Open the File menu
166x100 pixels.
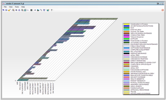click(x=5, y=7)
